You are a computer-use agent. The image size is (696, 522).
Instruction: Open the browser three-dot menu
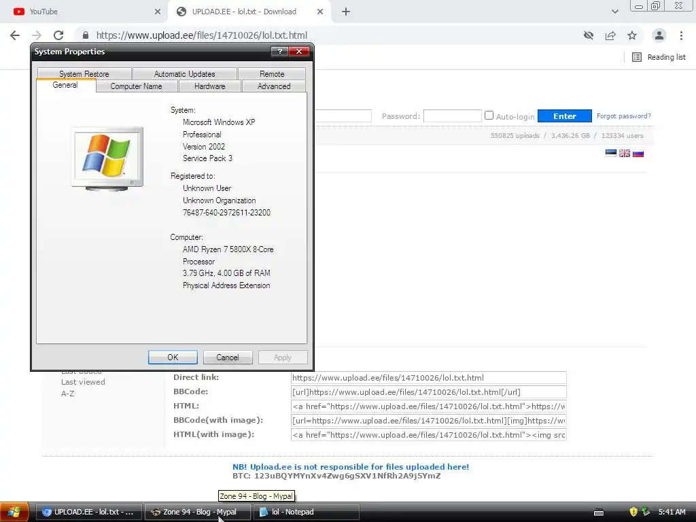(681, 35)
